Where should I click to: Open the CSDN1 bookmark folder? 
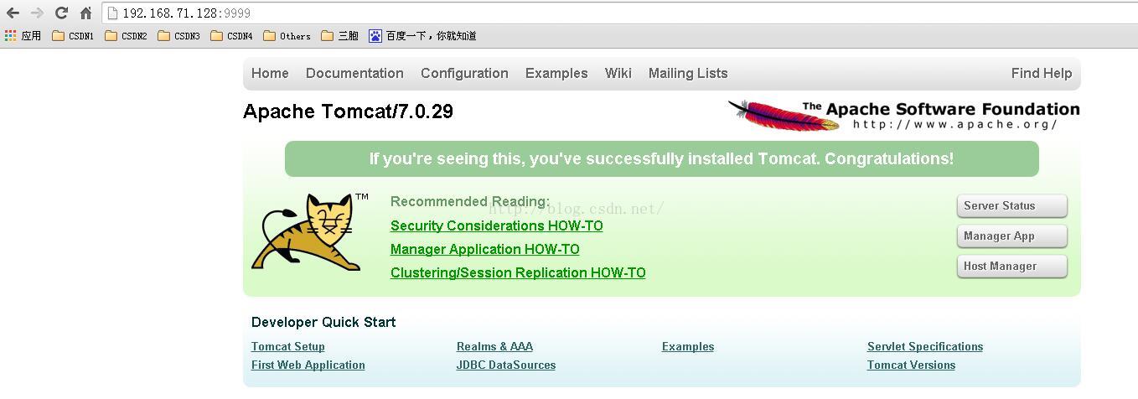(x=72, y=36)
